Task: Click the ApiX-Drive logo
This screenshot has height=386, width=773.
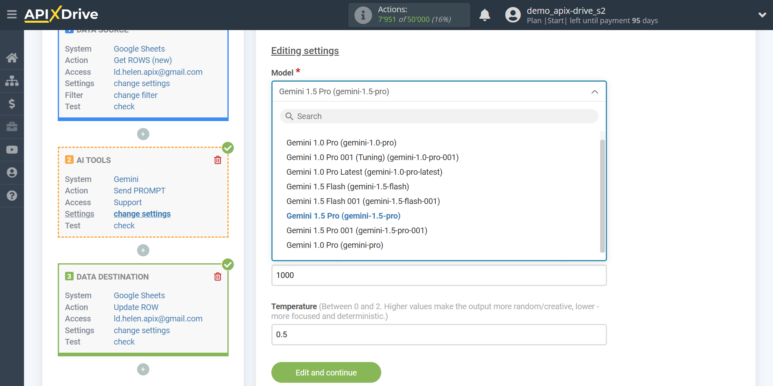Action: click(x=61, y=14)
